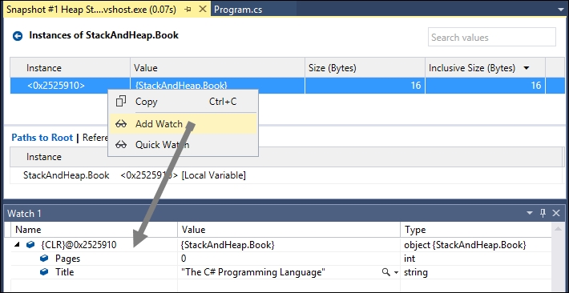Viewport: 569px width, 293px height.
Task: Open the document tab list dropdown
Action: pos(561,10)
